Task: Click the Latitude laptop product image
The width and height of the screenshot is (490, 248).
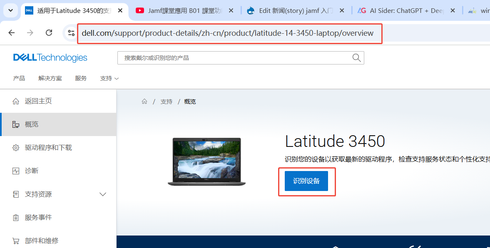Action: point(206,162)
